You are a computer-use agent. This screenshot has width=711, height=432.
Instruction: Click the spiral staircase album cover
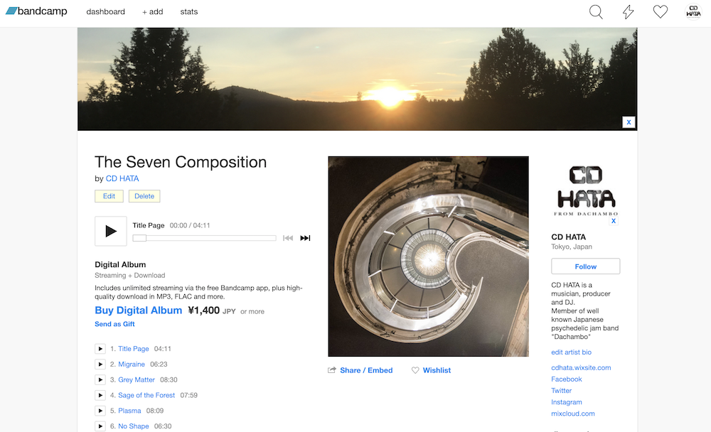pyautogui.click(x=429, y=256)
